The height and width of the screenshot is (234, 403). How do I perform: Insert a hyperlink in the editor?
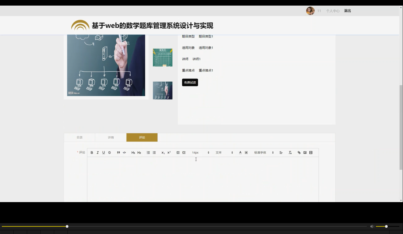click(299, 152)
